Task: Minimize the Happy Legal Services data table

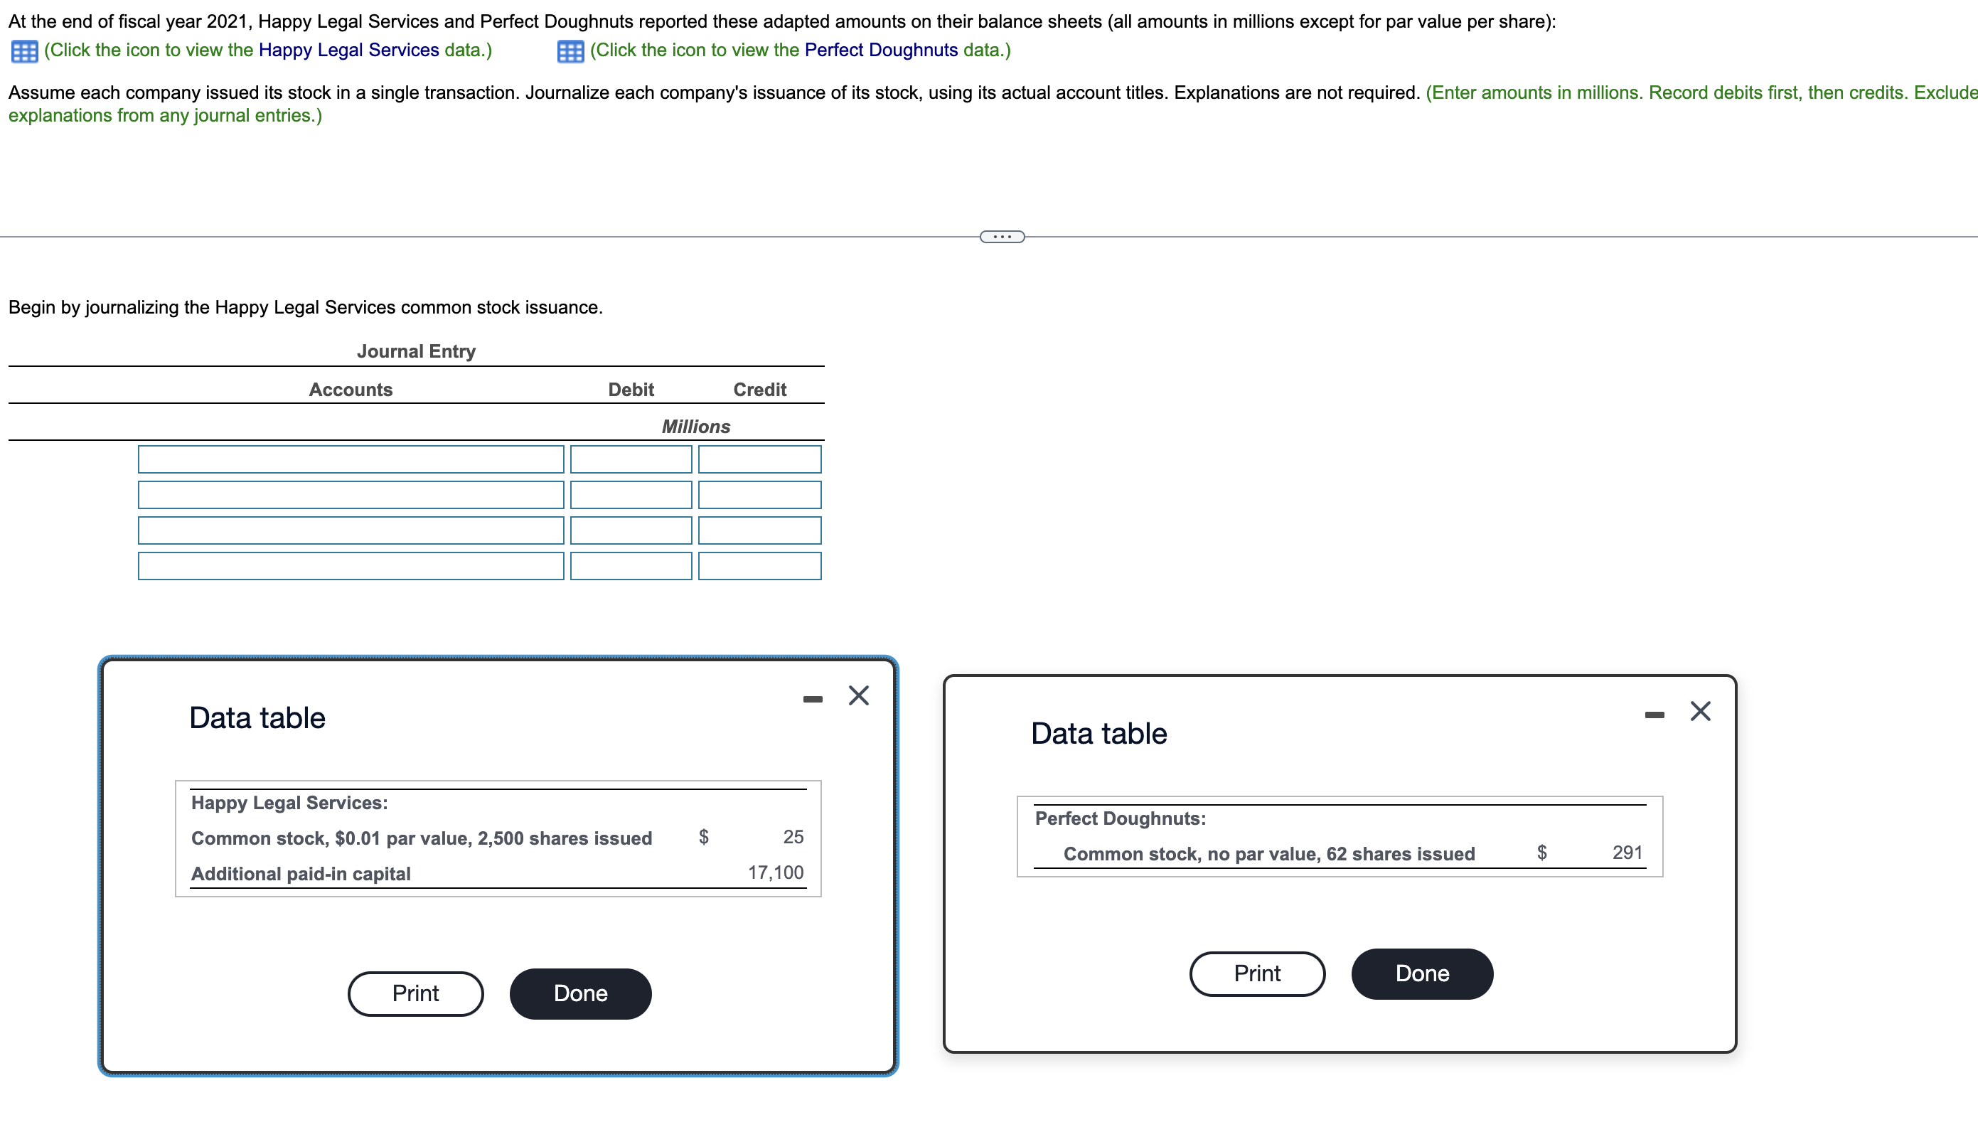Action: point(812,699)
